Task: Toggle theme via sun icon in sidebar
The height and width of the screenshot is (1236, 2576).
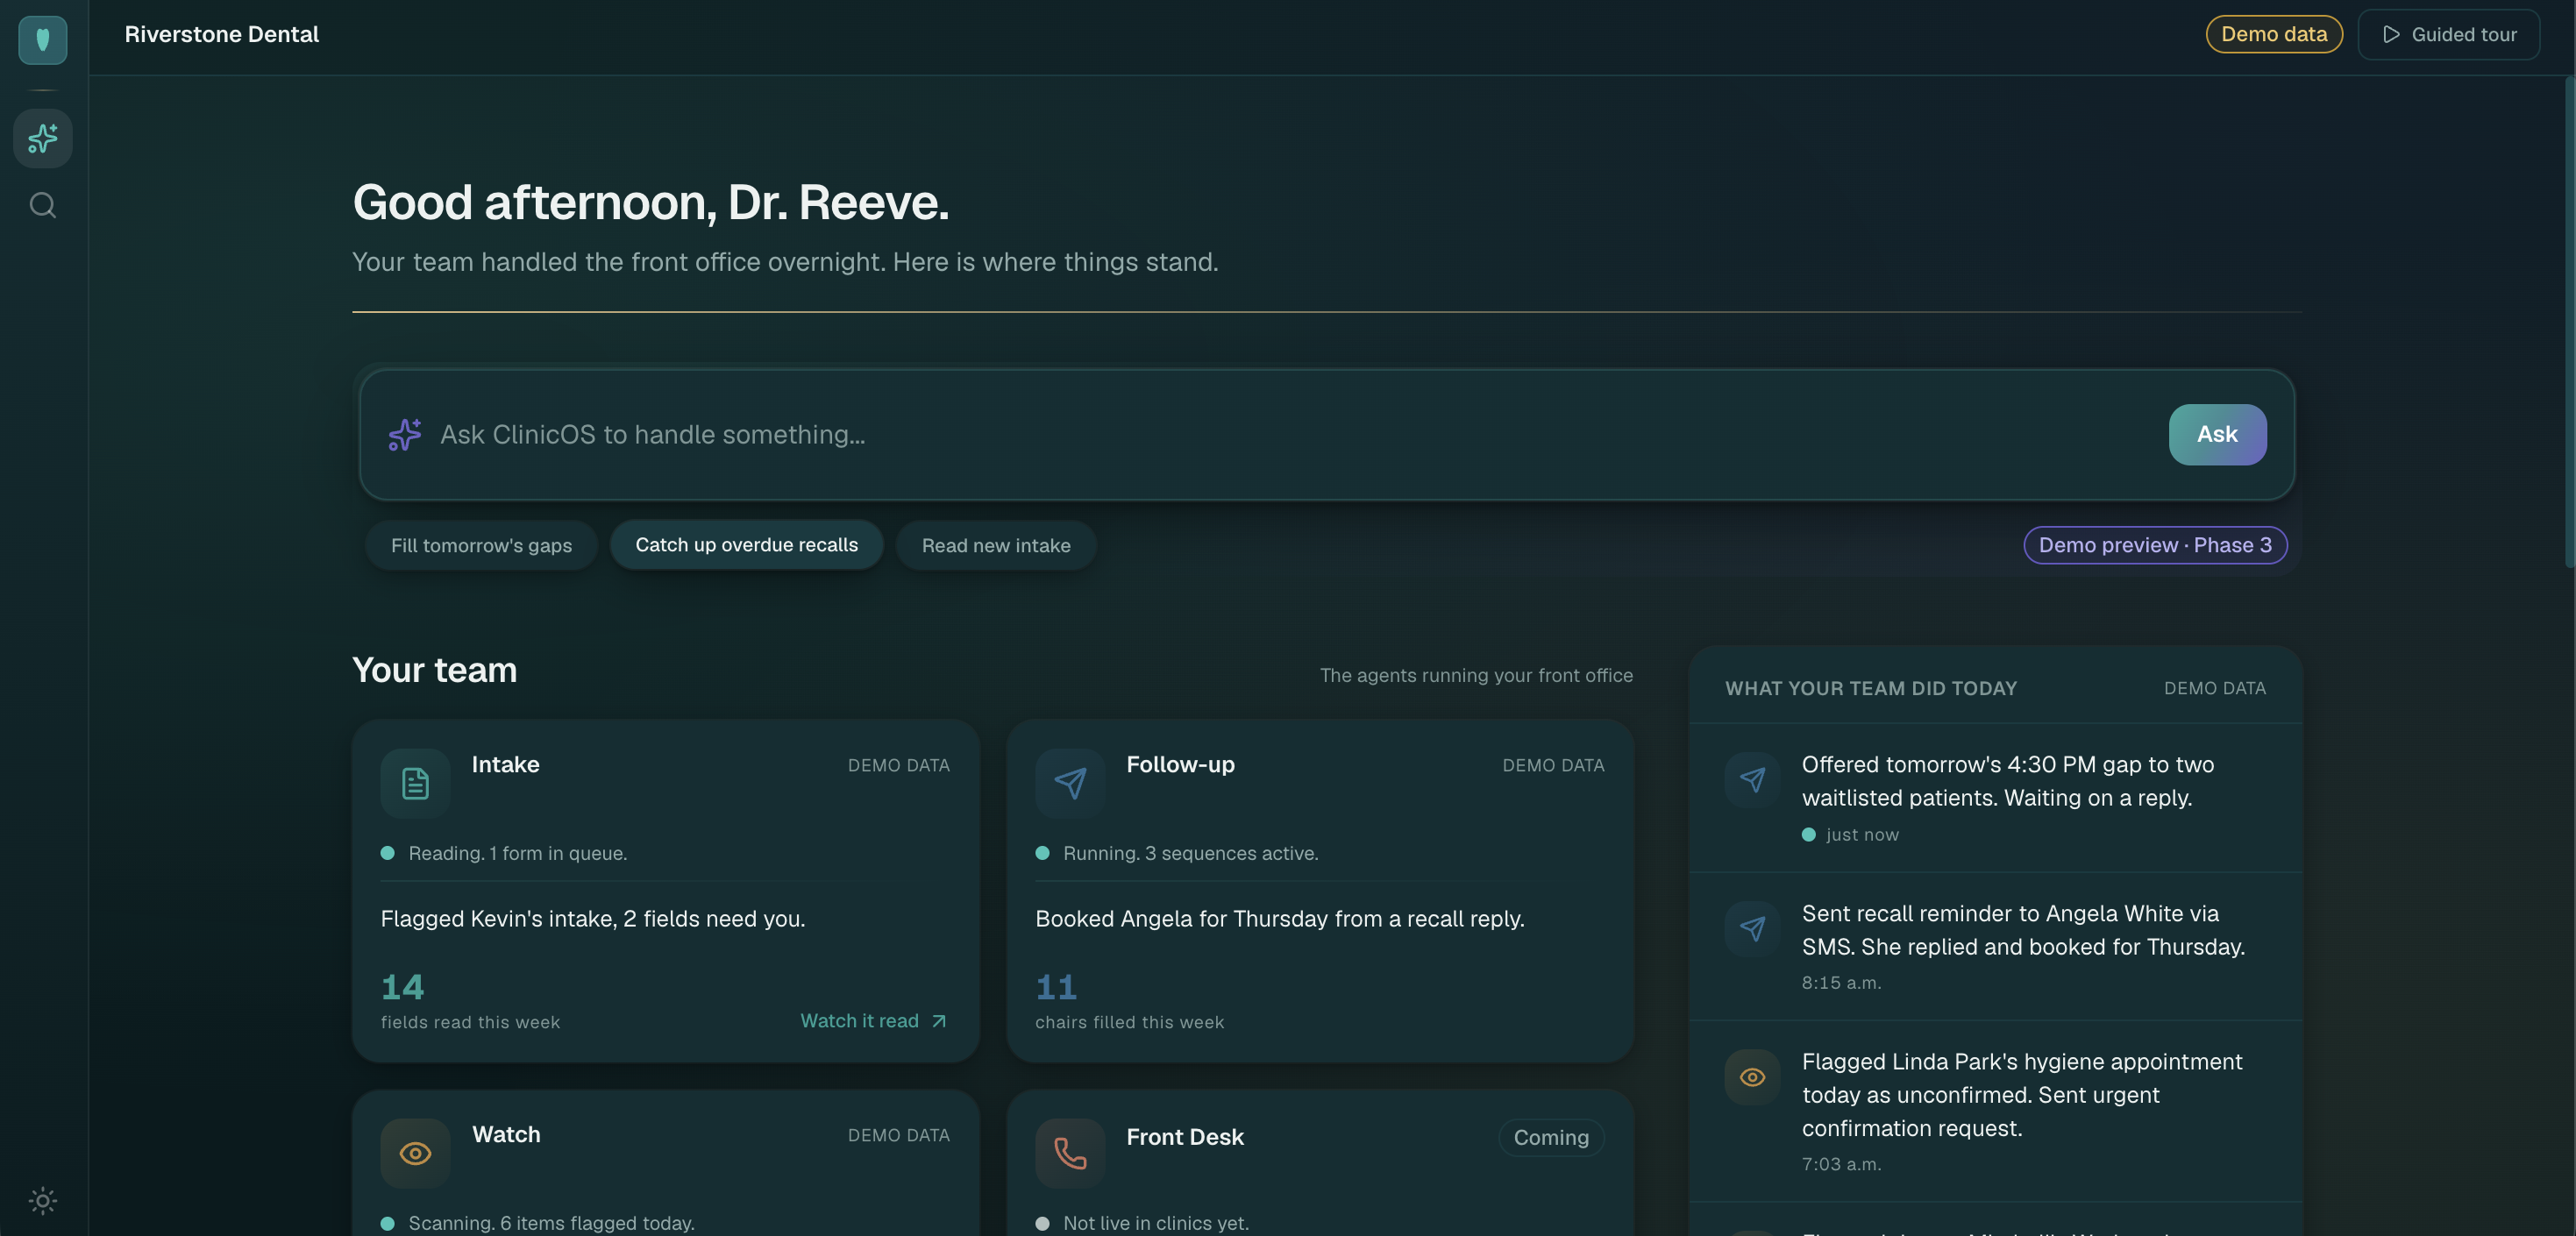Action: coord(43,1200)
